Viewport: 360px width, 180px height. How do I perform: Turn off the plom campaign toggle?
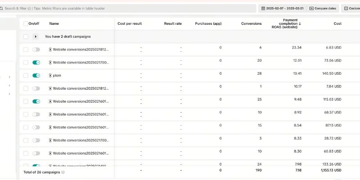click(x=36, y=76)
